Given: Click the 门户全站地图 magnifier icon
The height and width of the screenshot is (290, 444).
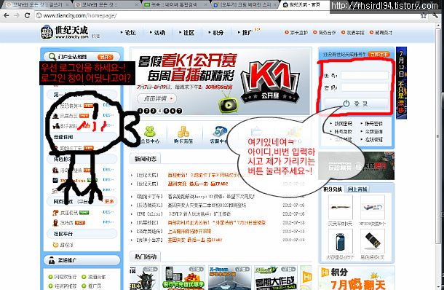Looking at the screenshot, I should (x=52, y=57).
